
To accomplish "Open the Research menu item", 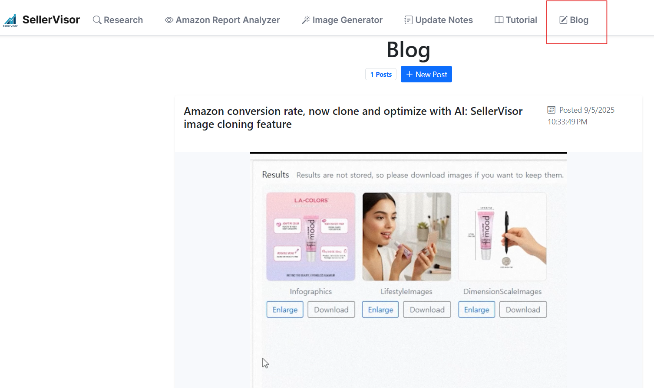I will tap(118, 20).
